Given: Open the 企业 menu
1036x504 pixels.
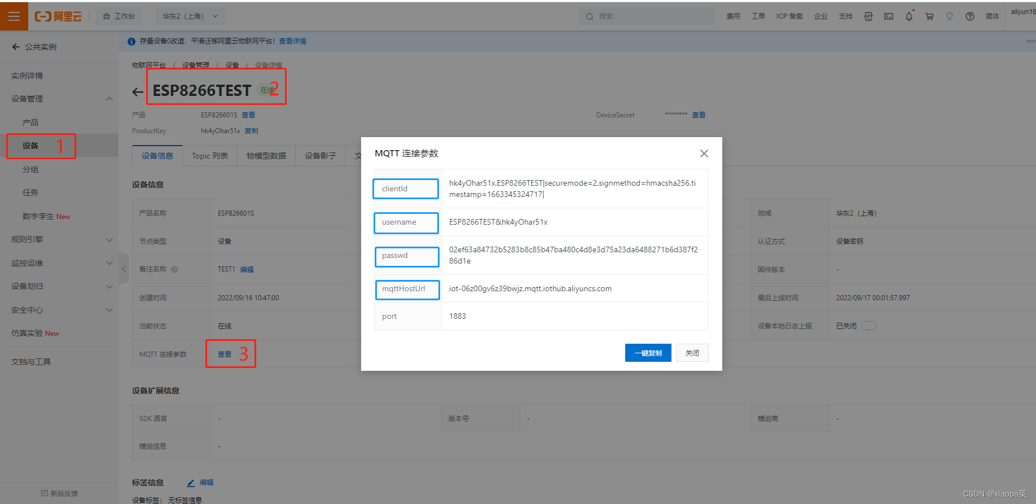Looking at the screenshot, I should click(820, 16).
